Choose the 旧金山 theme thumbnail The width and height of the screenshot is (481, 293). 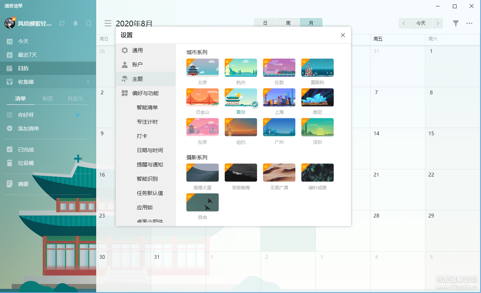point(203,97)
